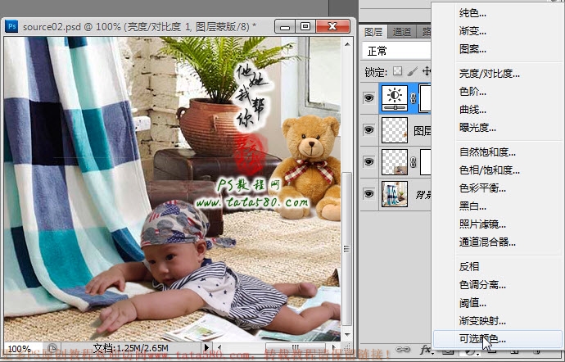
Task: Click the mask link icon on baby layer
Action: 414,162
